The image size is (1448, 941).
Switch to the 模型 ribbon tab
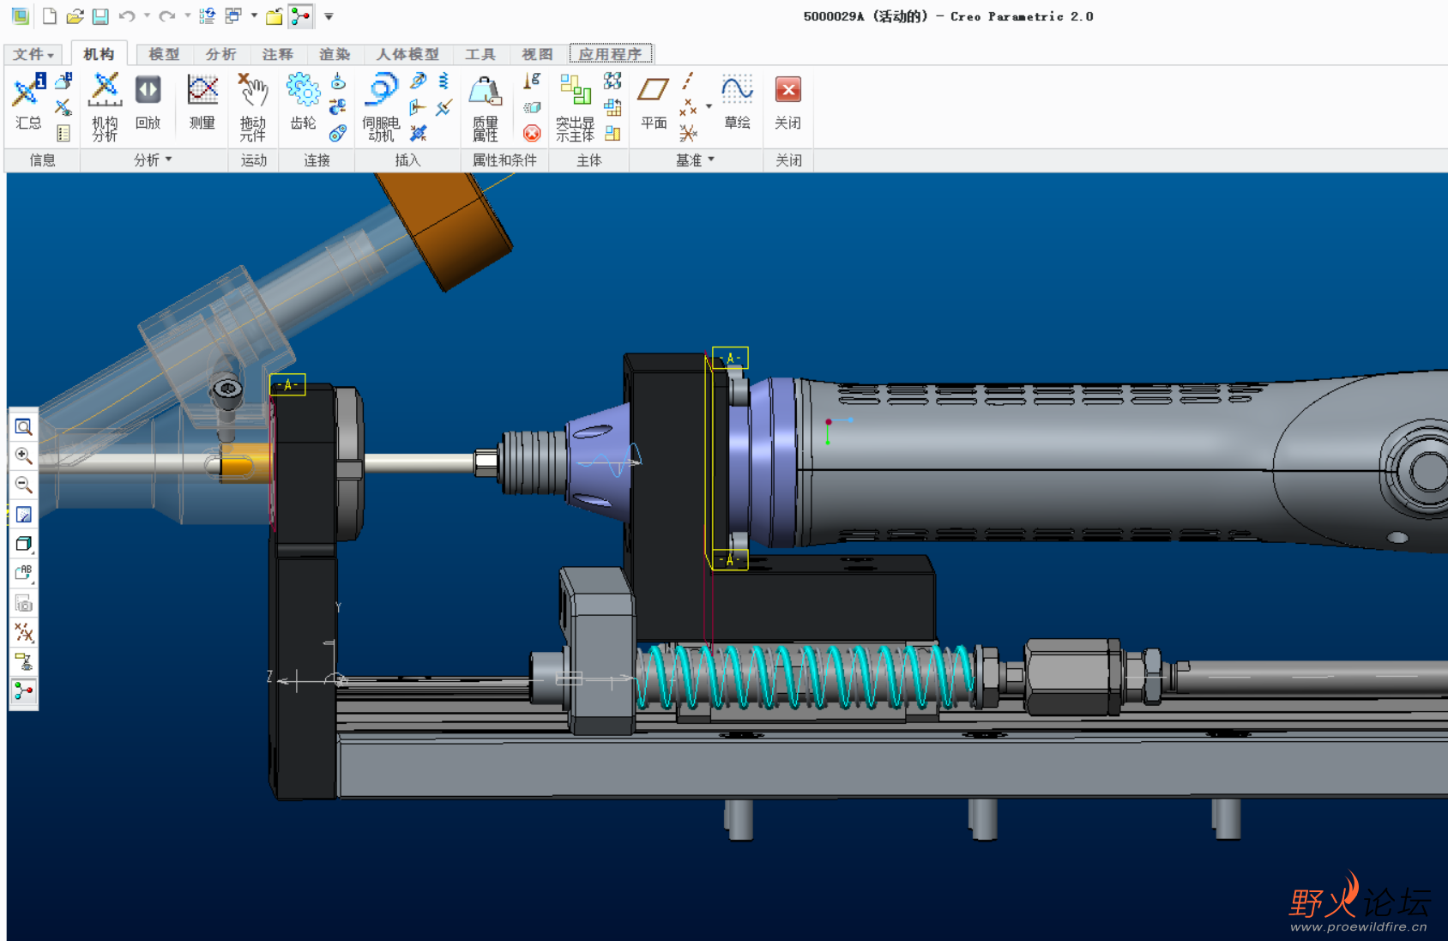tap(164, 54)
